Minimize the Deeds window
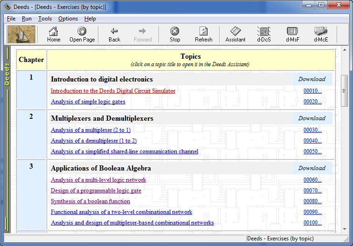353x246 pixels. click(x=309, y=5)
